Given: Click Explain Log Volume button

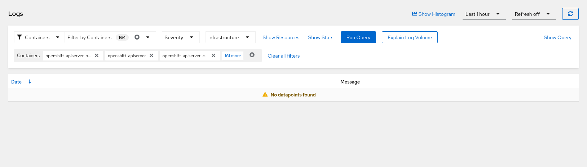Looking at the screenshot, I should 410,37.
